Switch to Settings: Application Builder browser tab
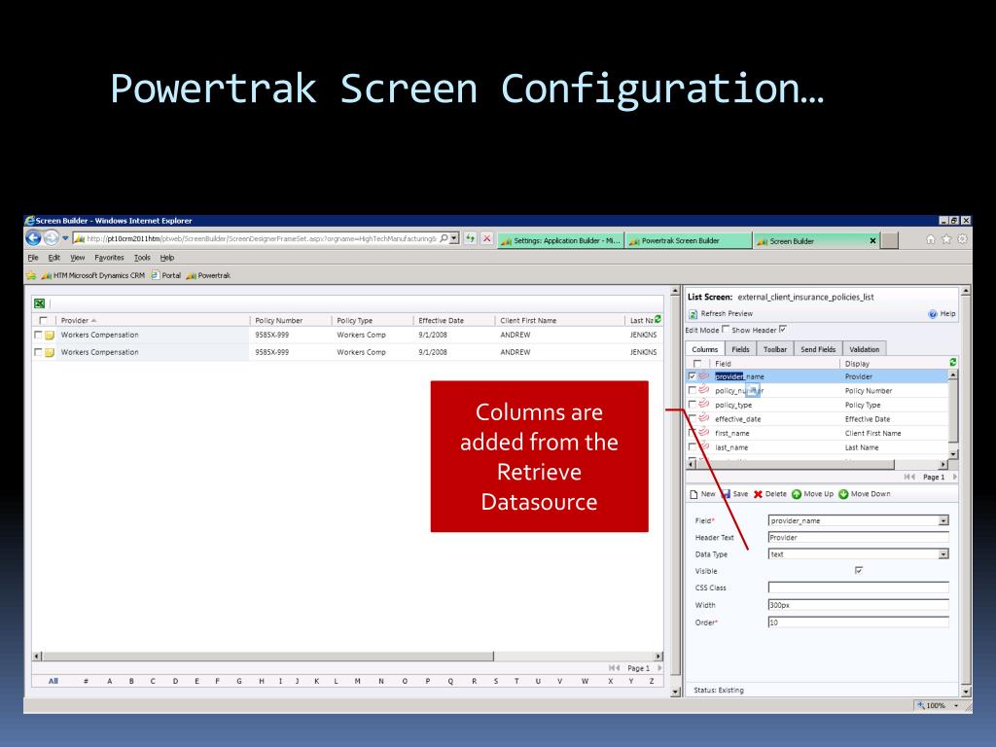Screen dimensions: 996x747 tap(561, 241)
